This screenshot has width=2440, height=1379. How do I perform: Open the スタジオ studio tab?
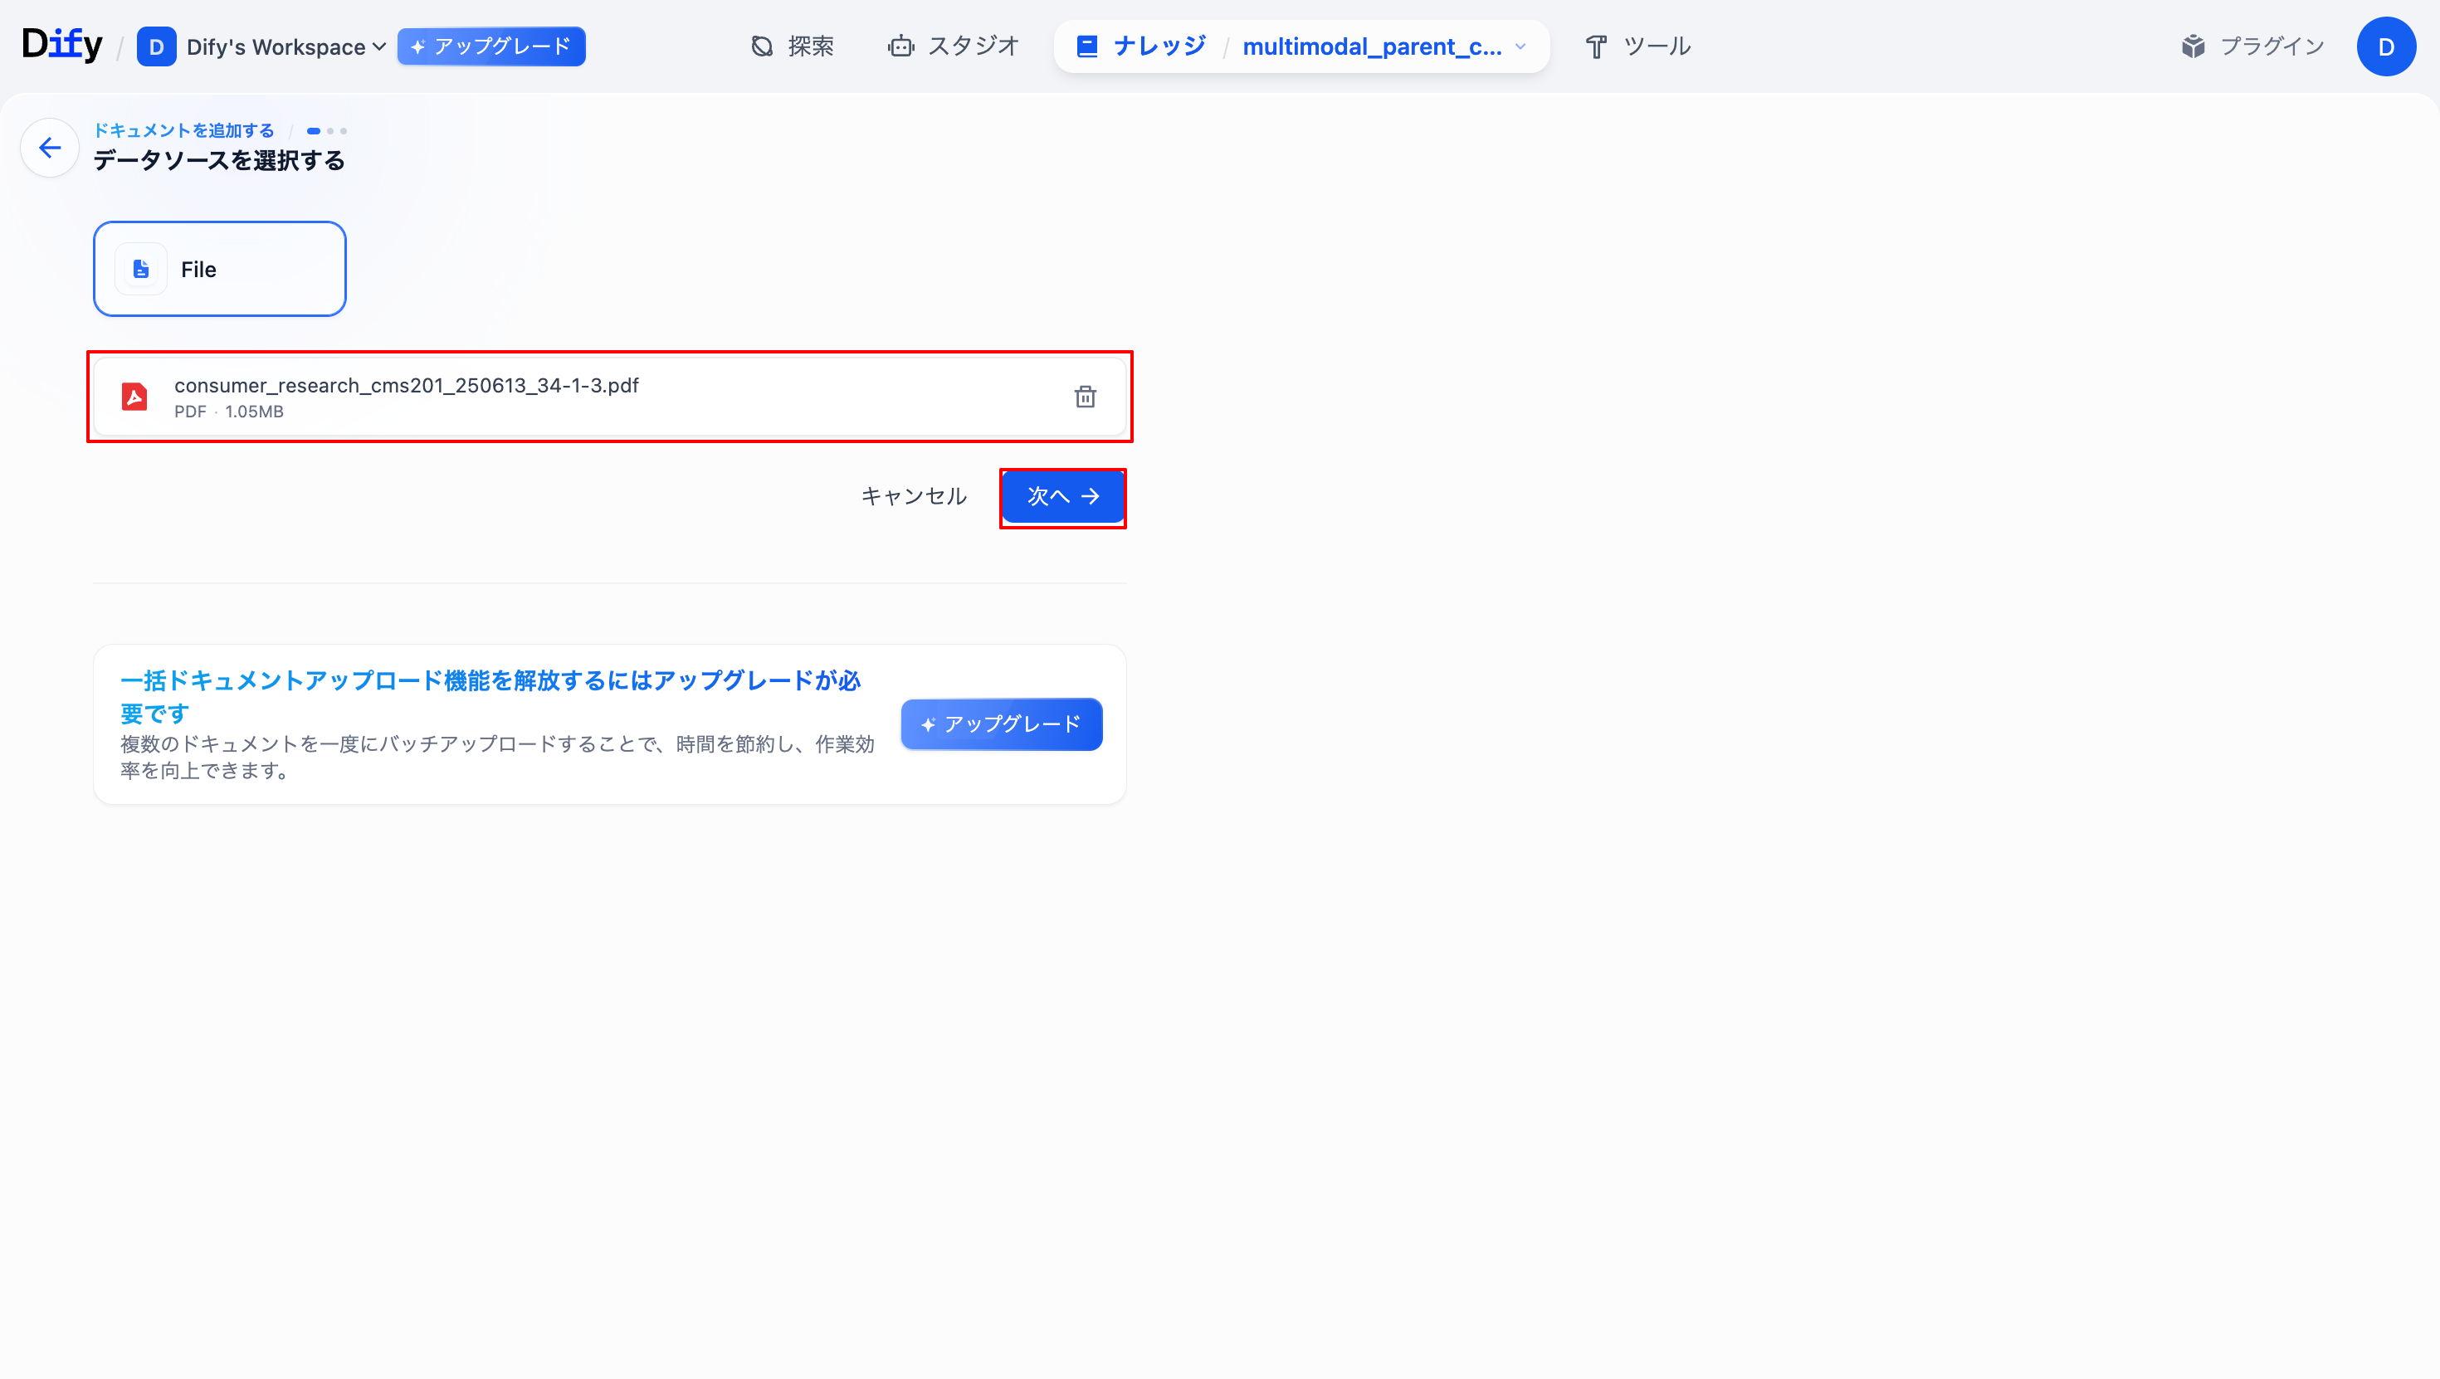953,46
